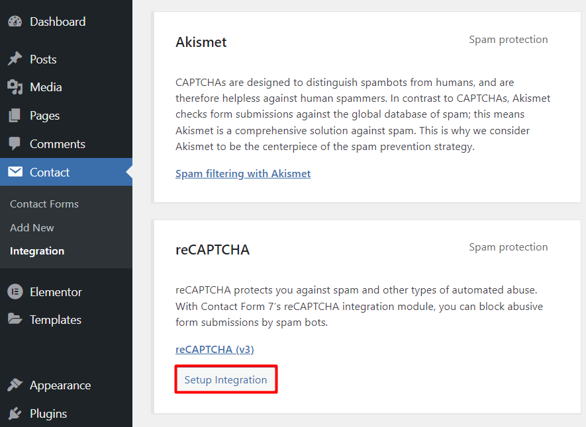Click the Akismet panel heading
This screenshot has height=427, width=586.
pyautogui.click(x=201, y=41)
